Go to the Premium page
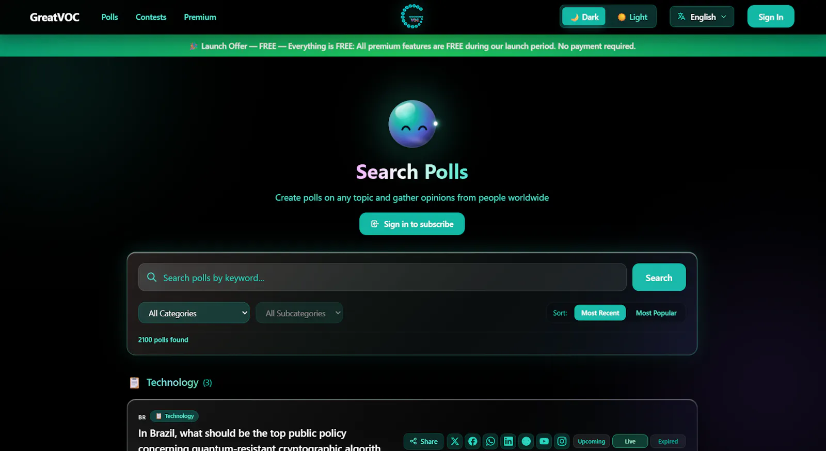Image resolution: width=826 pixels, height=451 pixels. coord(200,17)
